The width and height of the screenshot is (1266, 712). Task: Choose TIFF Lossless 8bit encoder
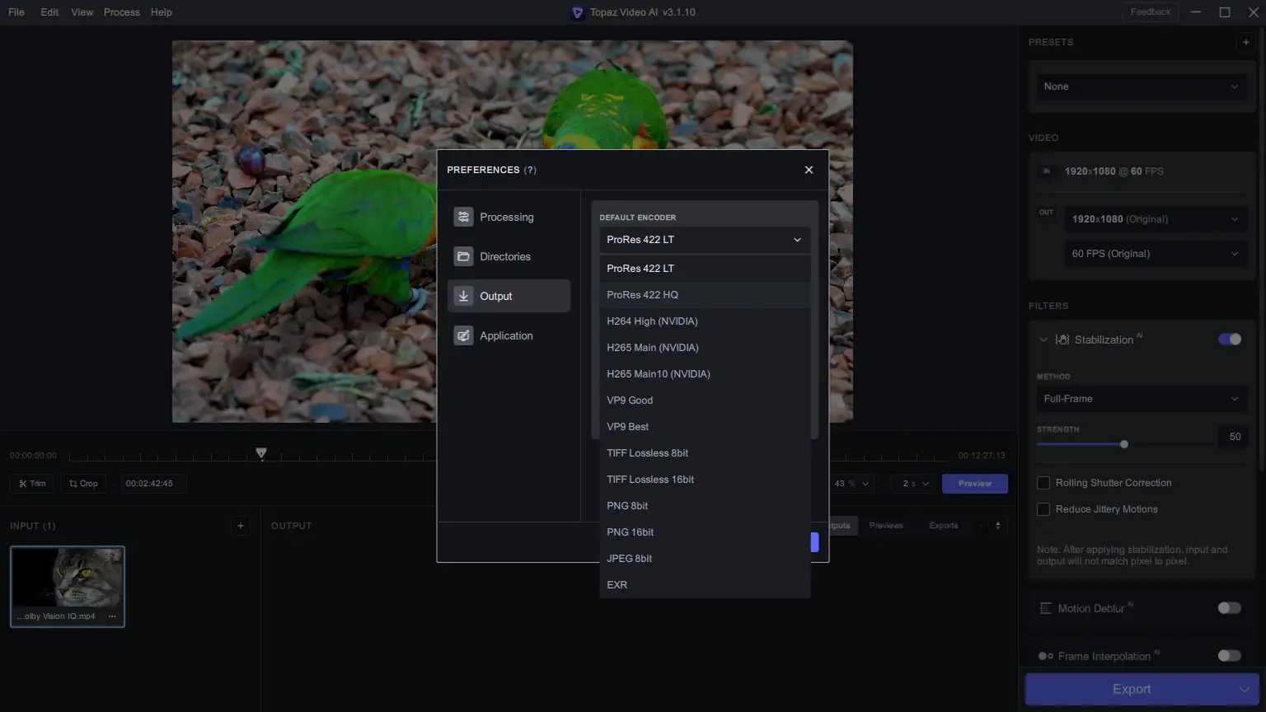(705, 453)
